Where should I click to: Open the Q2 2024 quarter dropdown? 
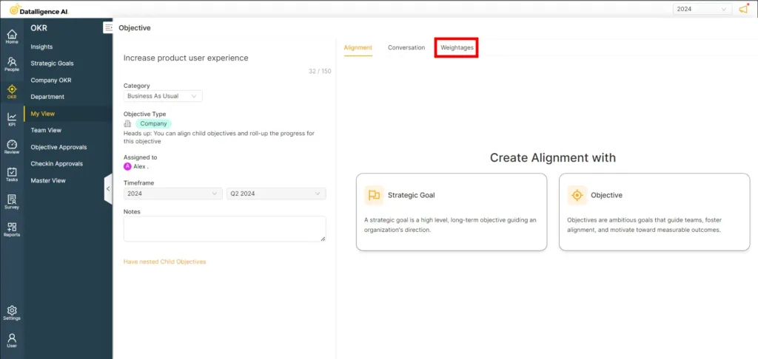click(x=277, y=194)
